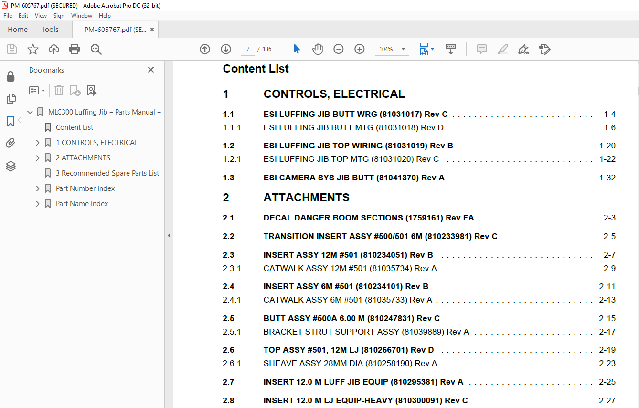The width and height of the screenshot is (639, 408).
Task: Toggle the Bookmarks sidebar icon
Action: click(x=11, y=121)
